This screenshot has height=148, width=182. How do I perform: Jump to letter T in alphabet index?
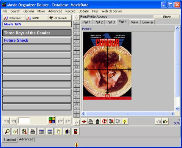point(76,93)
